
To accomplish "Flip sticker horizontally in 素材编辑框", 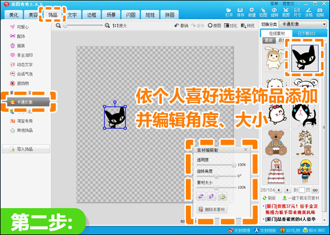I will tap(201, 197).
